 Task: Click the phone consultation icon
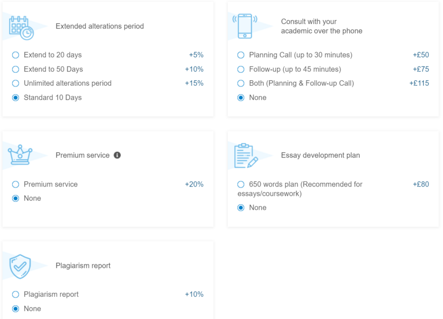pyautogui.click(x=245, y=26)
